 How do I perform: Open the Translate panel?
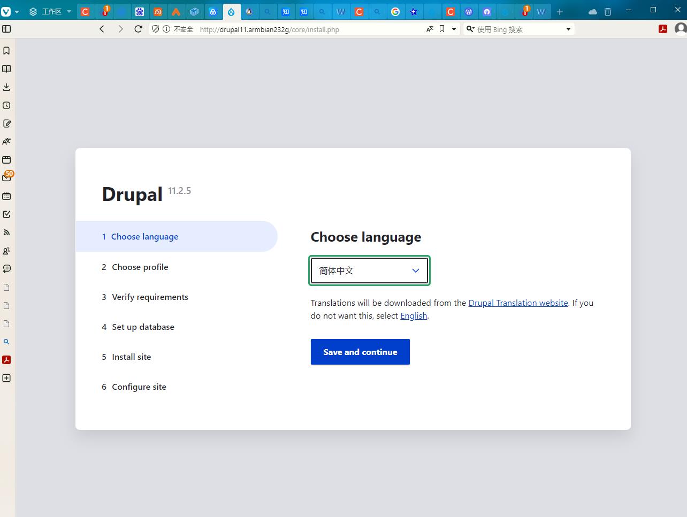click(x=6, y=142)
